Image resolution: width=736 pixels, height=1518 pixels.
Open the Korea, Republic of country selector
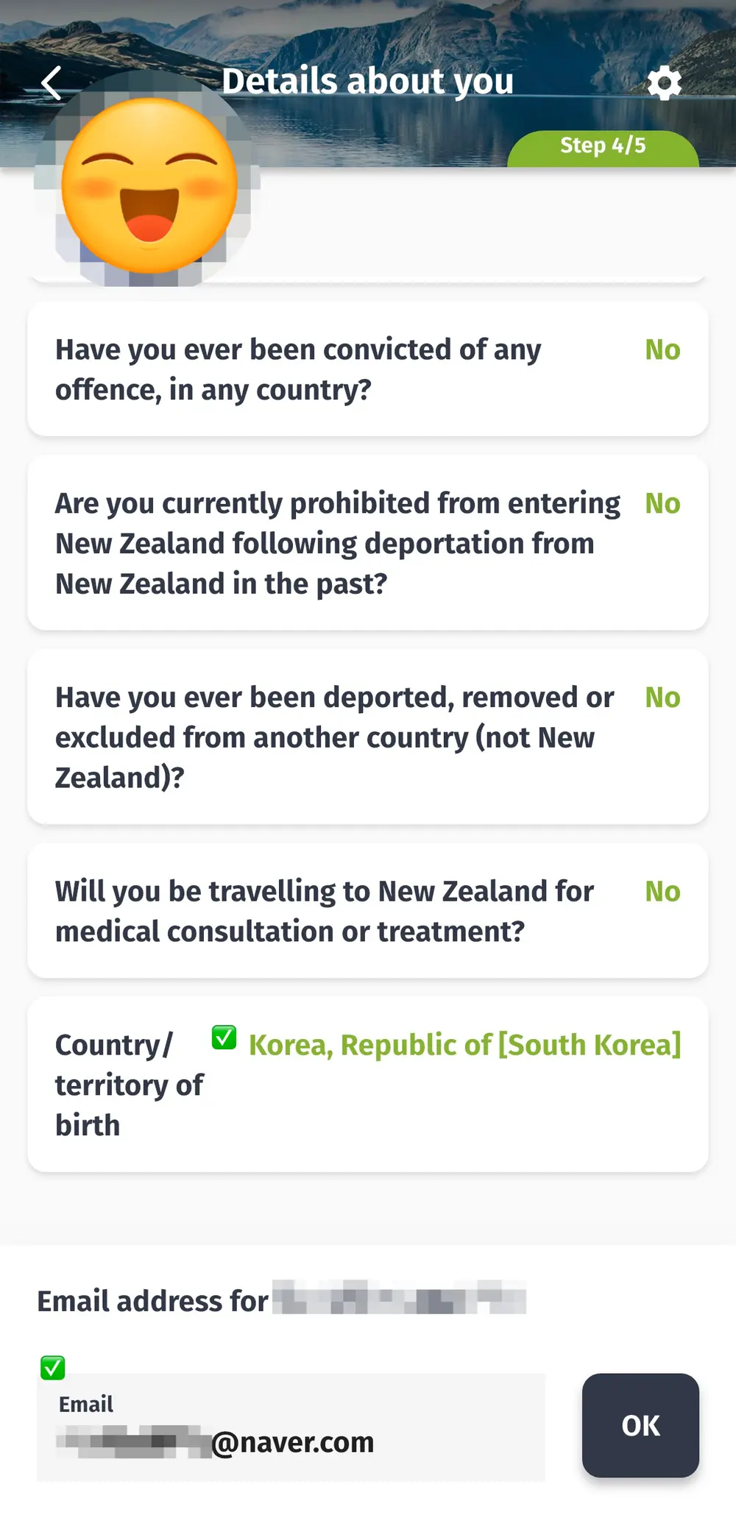[x=464, y=1046]
